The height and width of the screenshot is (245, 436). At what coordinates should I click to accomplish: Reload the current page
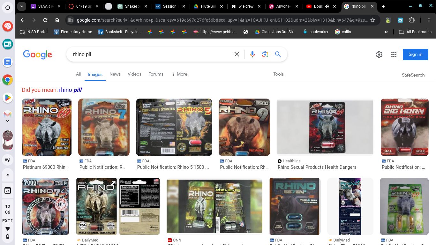45,20
